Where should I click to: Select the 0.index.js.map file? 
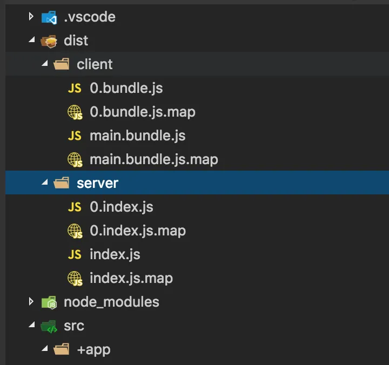coord(137,231)
